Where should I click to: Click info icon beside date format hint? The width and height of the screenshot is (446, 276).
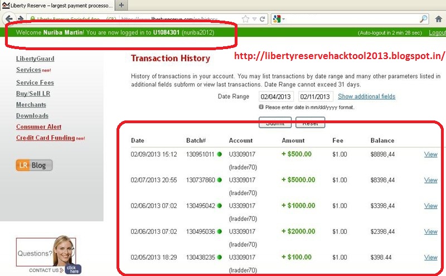coord(261,107)
